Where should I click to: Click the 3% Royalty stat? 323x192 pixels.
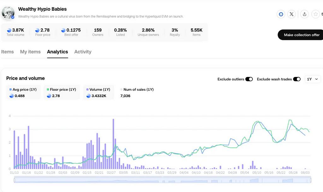(175, 32)
